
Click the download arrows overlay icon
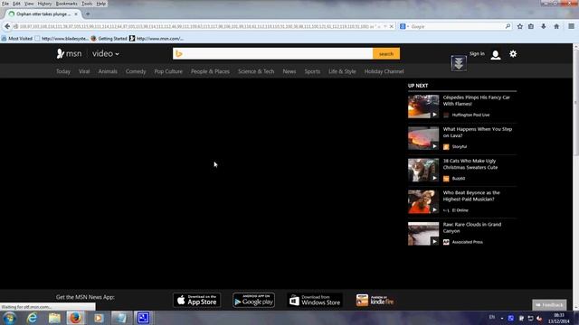pyautogui.click(x=459, y=63)
